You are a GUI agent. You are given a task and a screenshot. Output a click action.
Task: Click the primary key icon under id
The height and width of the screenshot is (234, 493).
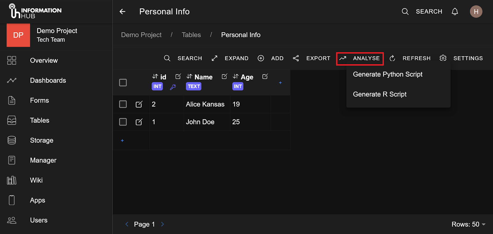(x=173, y=87)
